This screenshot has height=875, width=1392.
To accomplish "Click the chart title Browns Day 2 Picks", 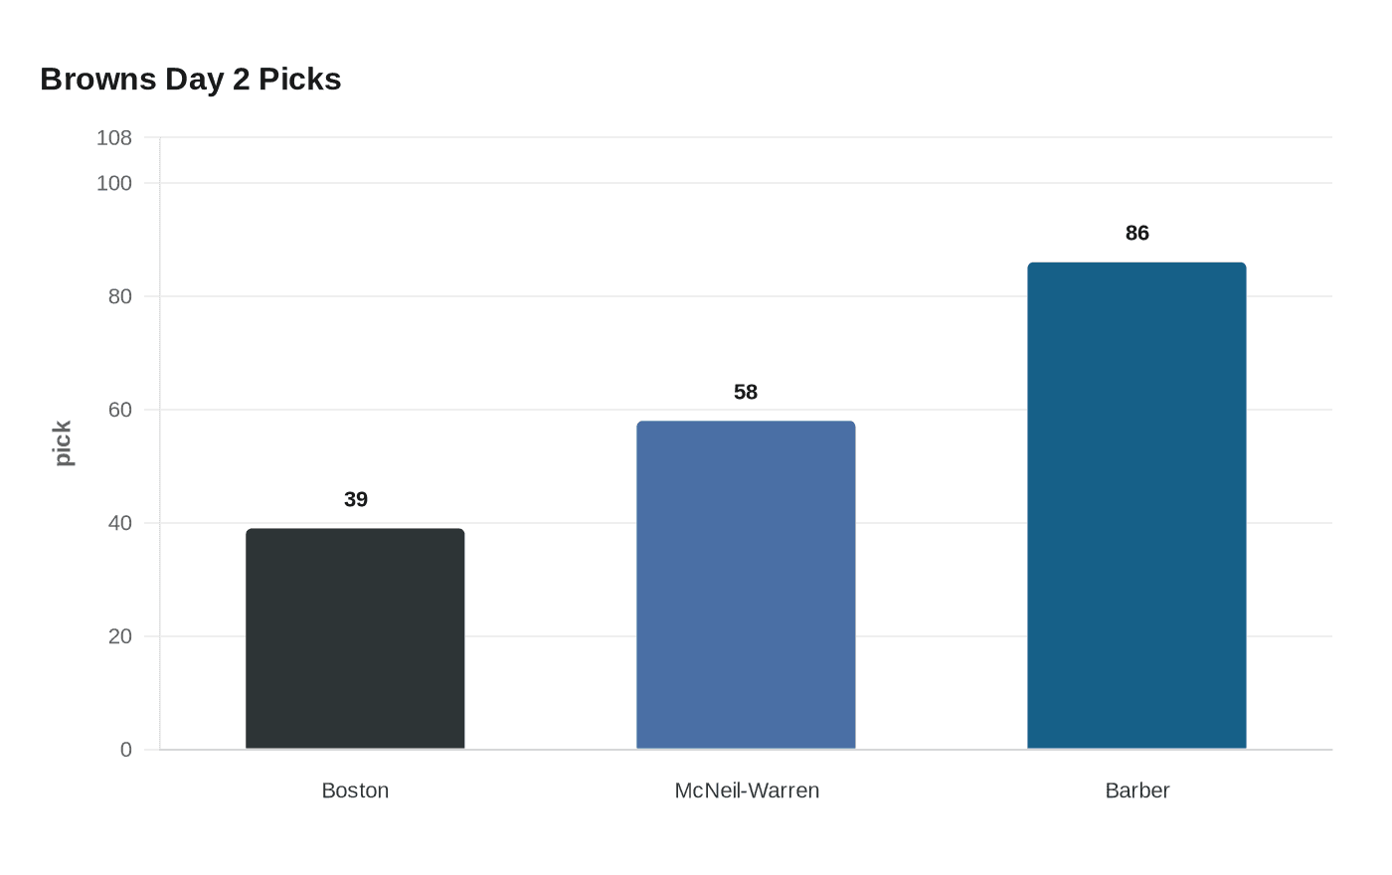I will (191, 79).
